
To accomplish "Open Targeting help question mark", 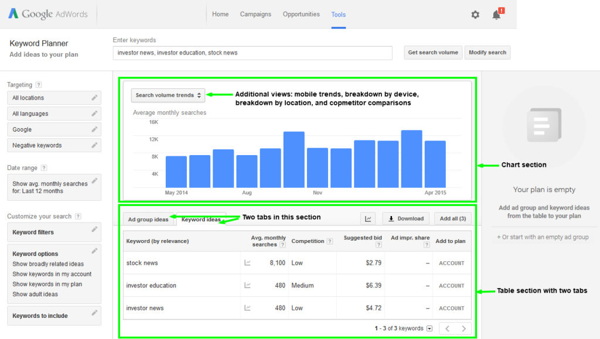I will [x=39, y=85].
